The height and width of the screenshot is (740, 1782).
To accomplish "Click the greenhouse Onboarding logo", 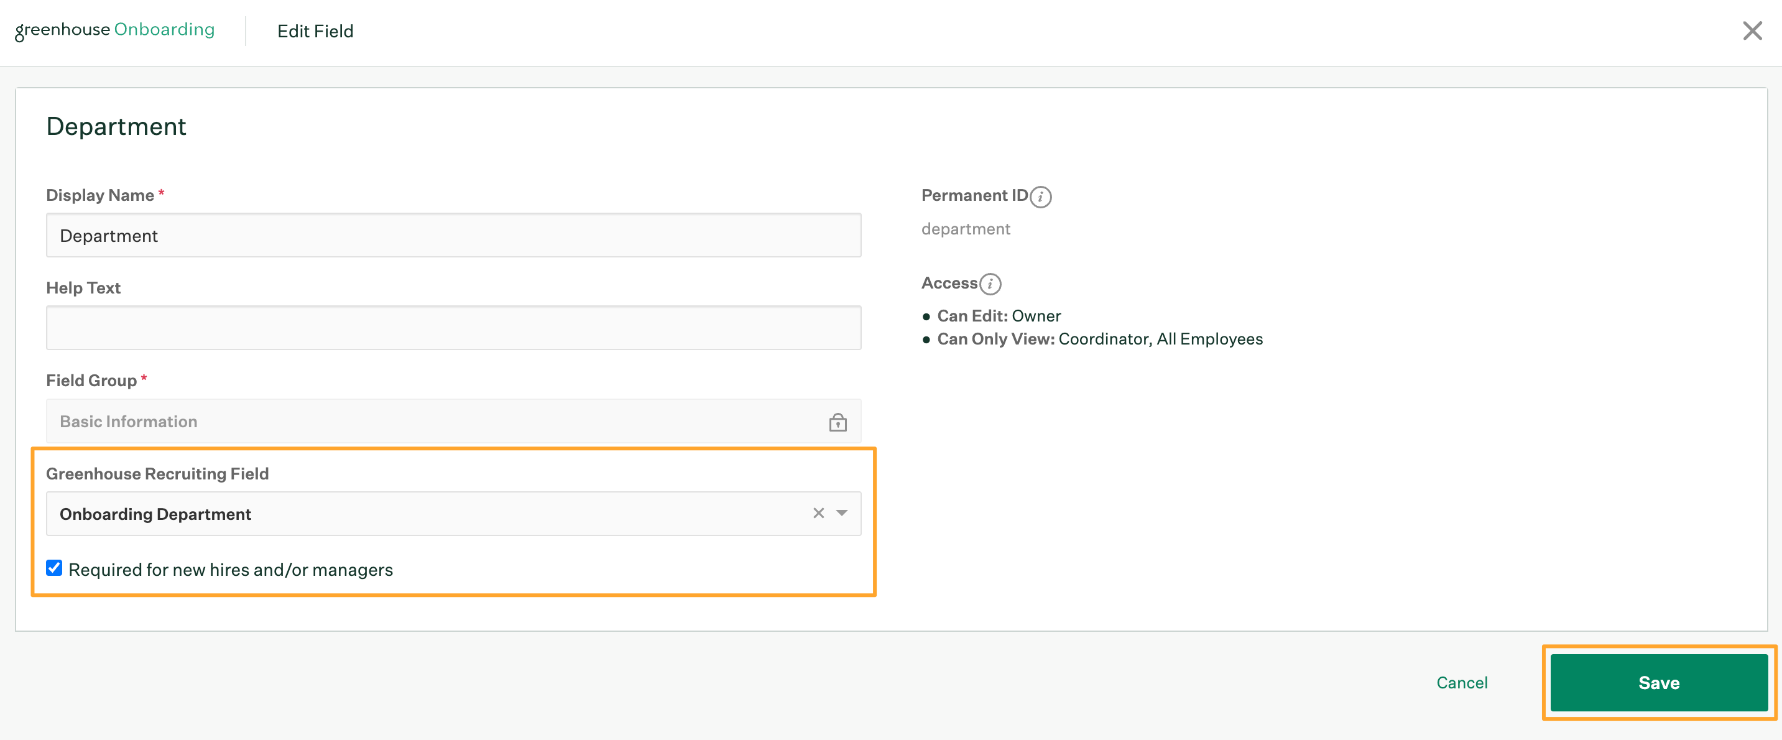I will pos(115,30).
